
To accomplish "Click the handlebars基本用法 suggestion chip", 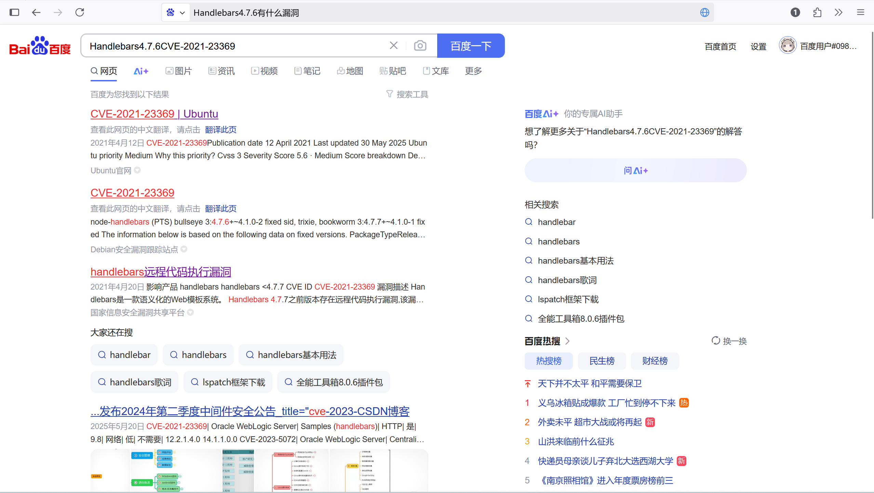I will [x=291, y=355].
